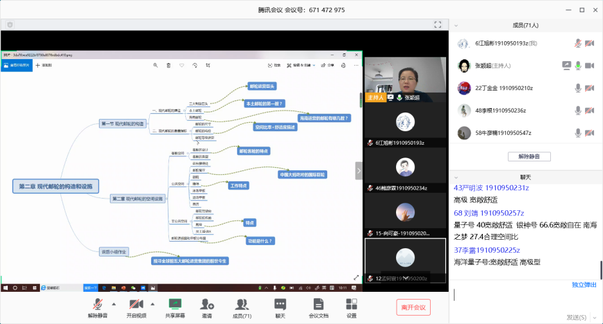Click the 解除静音 microphone icon in toolbar

pos(98,305)
